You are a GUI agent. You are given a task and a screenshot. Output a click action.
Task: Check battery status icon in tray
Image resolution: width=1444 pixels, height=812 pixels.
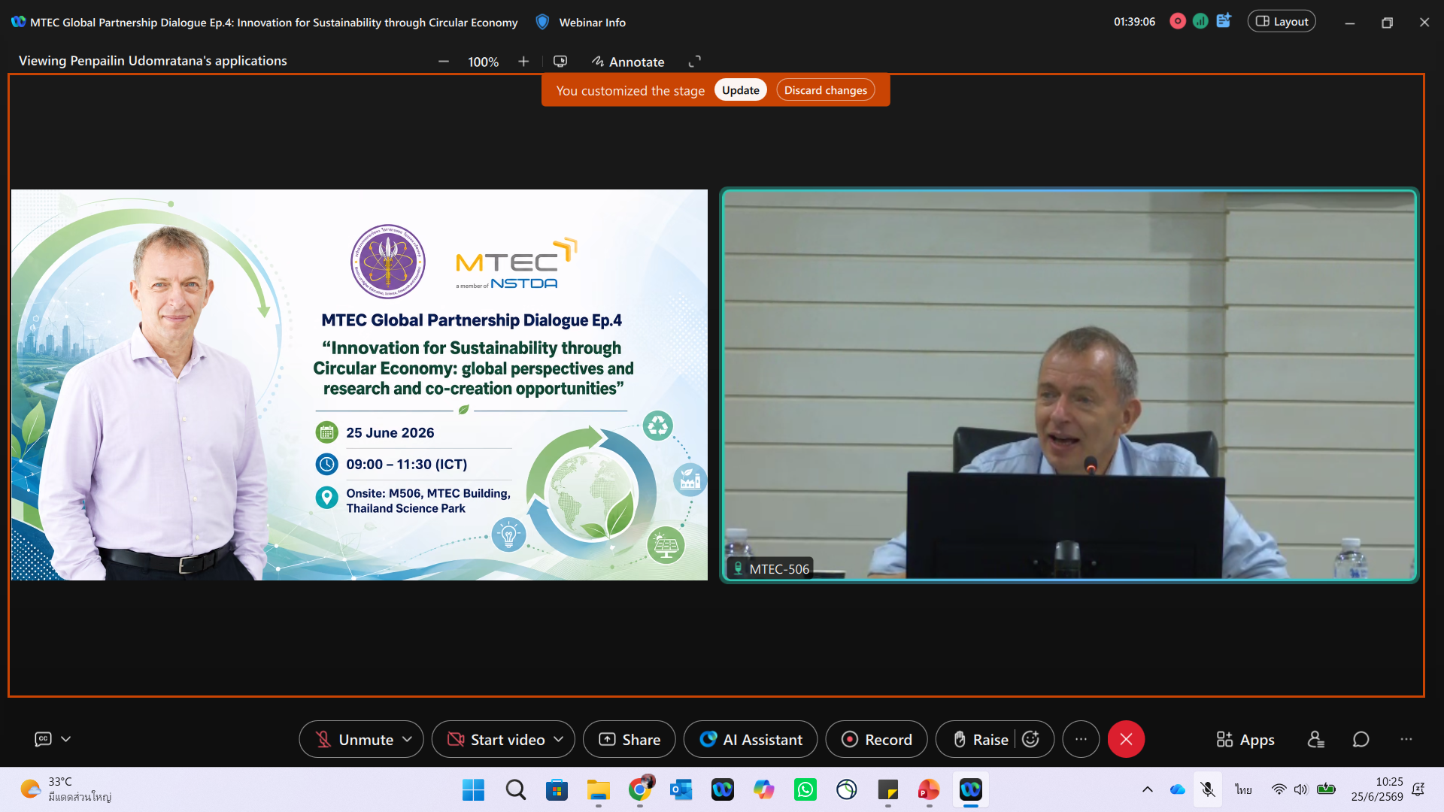click(1327, 789)
